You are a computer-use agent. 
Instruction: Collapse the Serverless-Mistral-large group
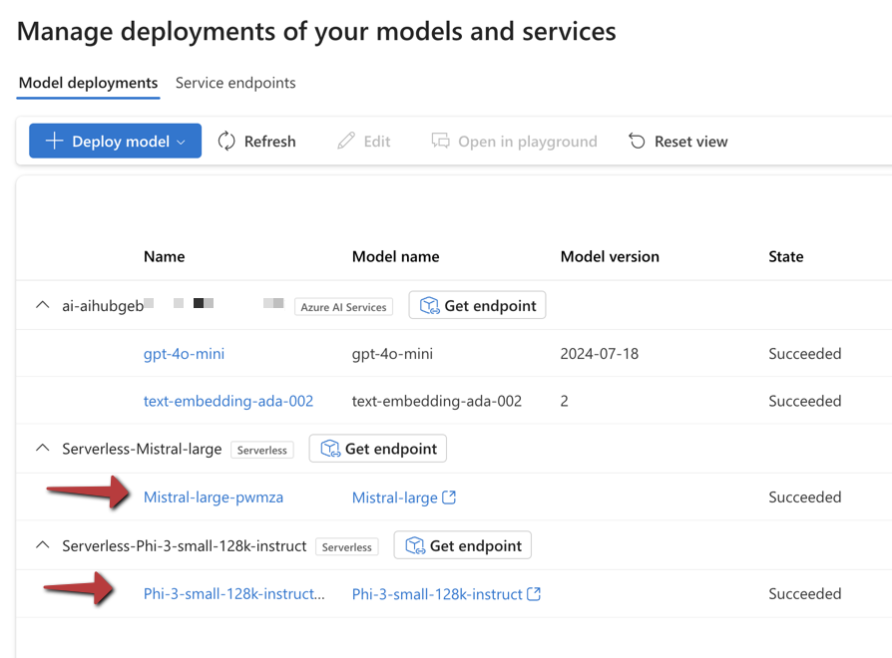(x=42, y=449)
